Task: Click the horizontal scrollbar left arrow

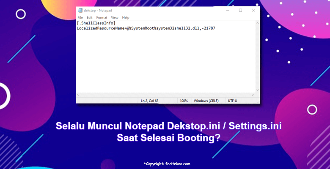Action: click(78, 95)
